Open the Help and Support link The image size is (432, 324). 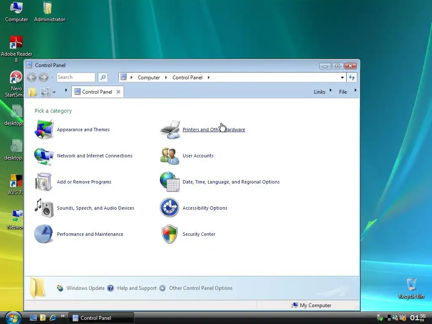(x=137, y=288)
